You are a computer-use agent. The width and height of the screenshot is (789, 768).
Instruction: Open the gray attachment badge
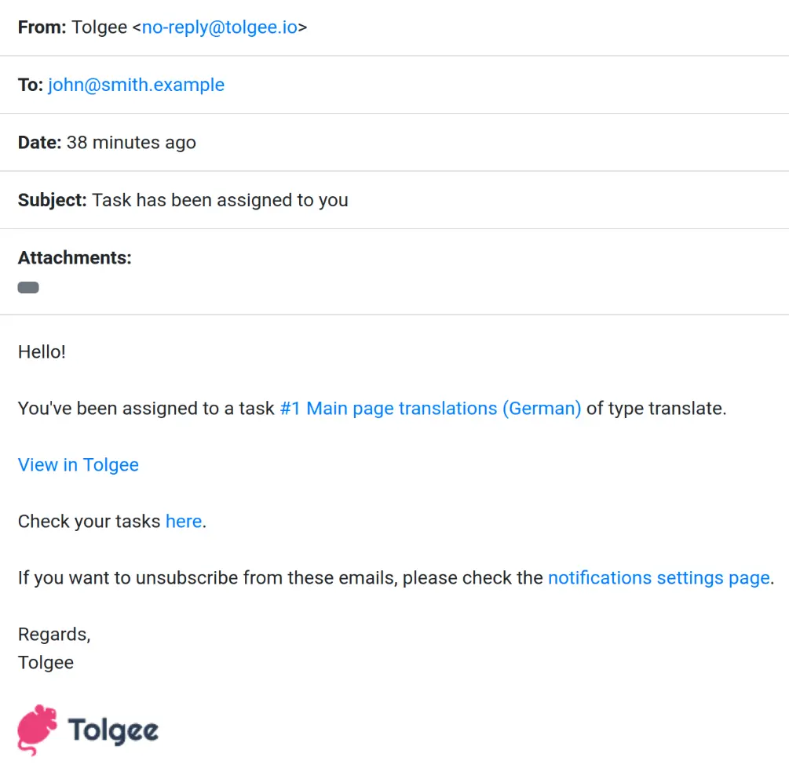click(28, 288)
